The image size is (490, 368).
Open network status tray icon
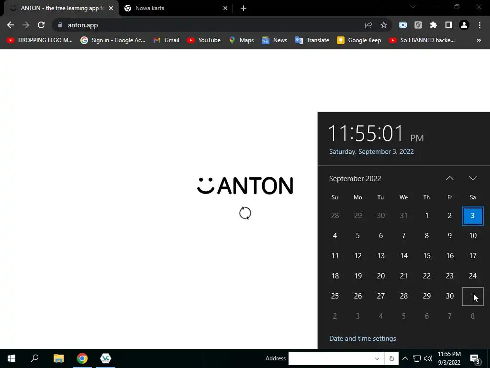coord(417,358)
